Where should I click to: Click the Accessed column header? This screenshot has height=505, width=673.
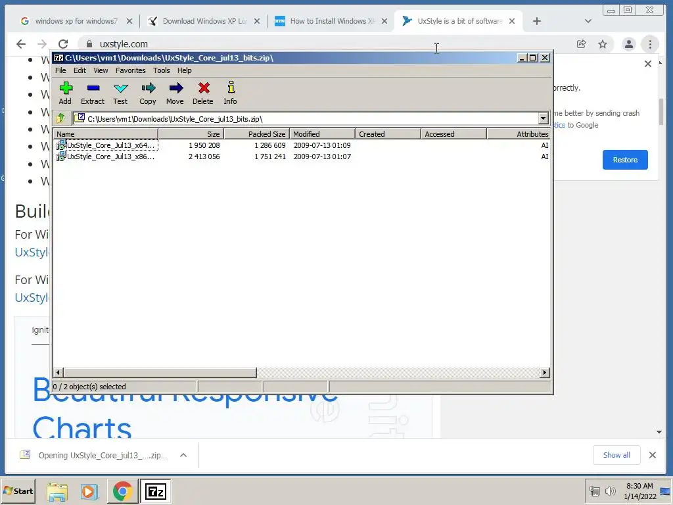(453, 134)
